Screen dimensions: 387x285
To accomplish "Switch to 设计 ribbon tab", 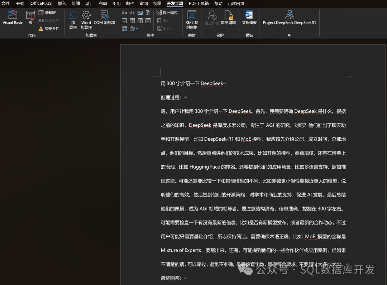I will 89,4.
